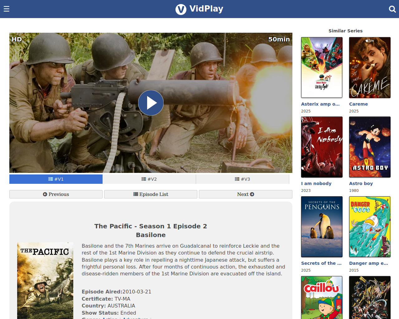Click the 50min duration label
399x319 pixels.
tap(279, 39)
